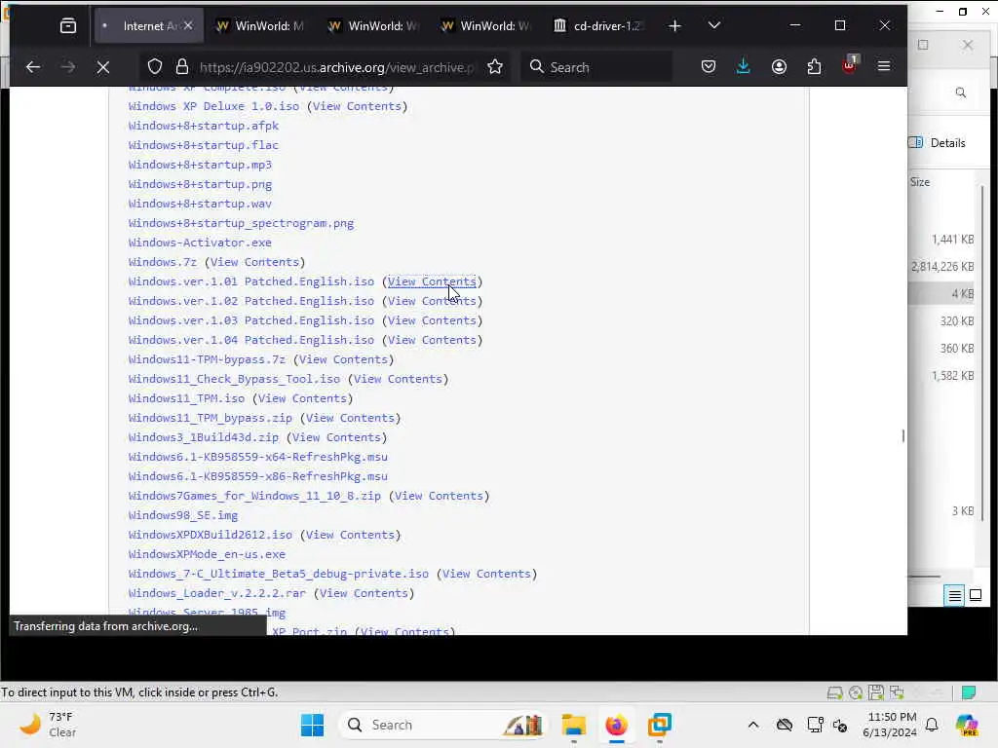Viewport: 998px width, 748px height.
Task: Open VMware Workstation taskbar icon
Action: coord(660,725)
